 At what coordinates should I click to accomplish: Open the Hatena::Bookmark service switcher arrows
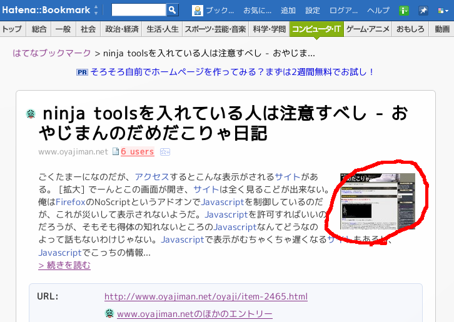[96, 11]
